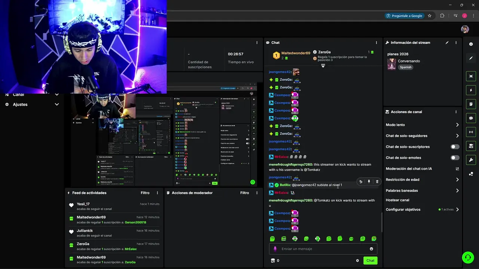Open the green support headset button
Screen dimensions: 479x269
tap(468, 257)
